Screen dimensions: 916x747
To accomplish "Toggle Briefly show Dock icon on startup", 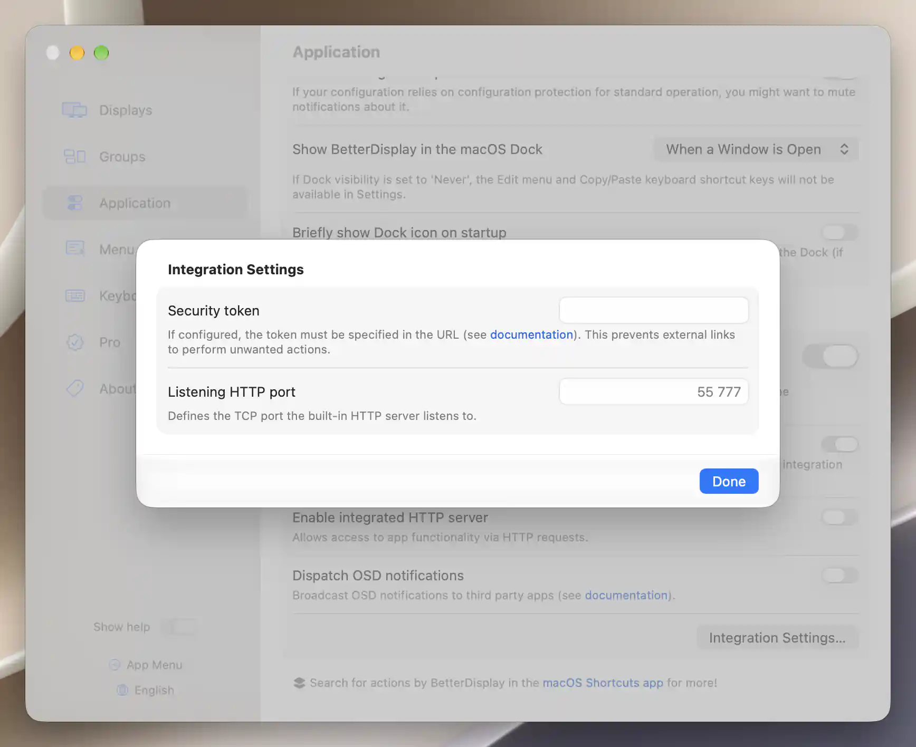I will click(839, 232).
